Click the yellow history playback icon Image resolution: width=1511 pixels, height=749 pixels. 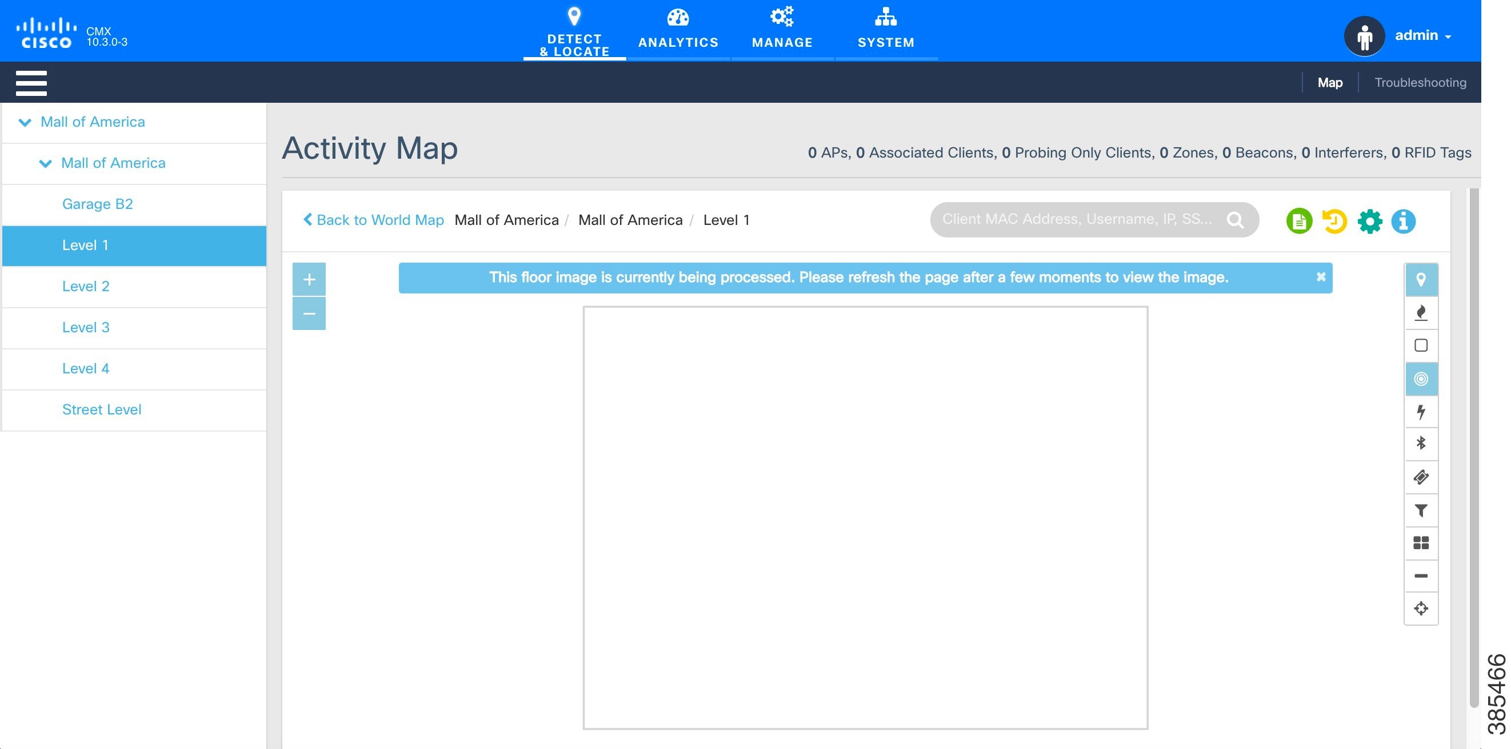point(1334,221)
